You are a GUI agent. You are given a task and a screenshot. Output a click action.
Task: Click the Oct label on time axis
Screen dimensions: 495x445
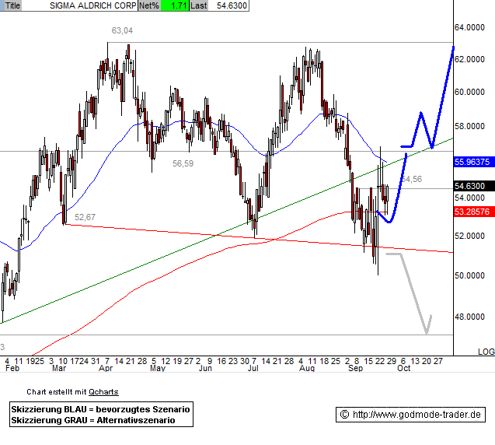(x=404, y=371)
